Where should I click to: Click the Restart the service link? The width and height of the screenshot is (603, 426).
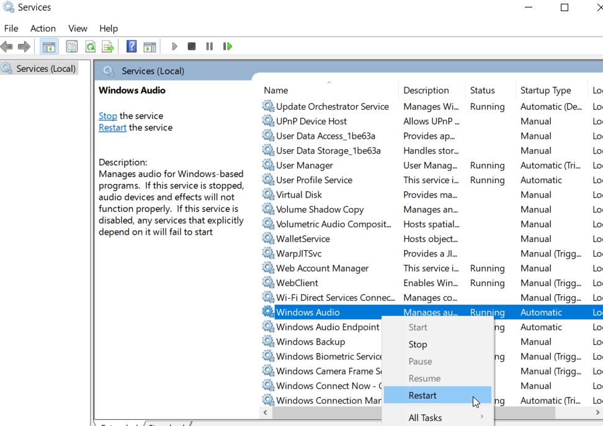click(x=112, y=128)
